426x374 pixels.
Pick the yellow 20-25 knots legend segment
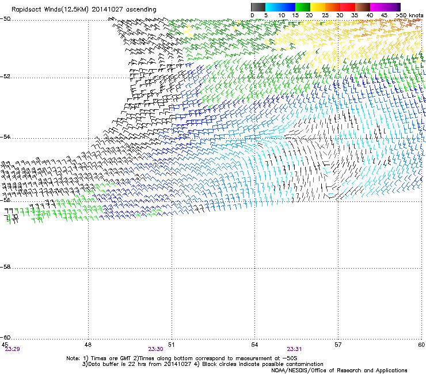point(318,7)
